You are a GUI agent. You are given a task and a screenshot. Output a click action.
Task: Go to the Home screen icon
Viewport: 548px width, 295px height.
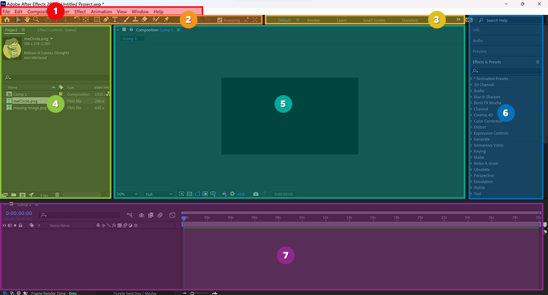[7, 20]
